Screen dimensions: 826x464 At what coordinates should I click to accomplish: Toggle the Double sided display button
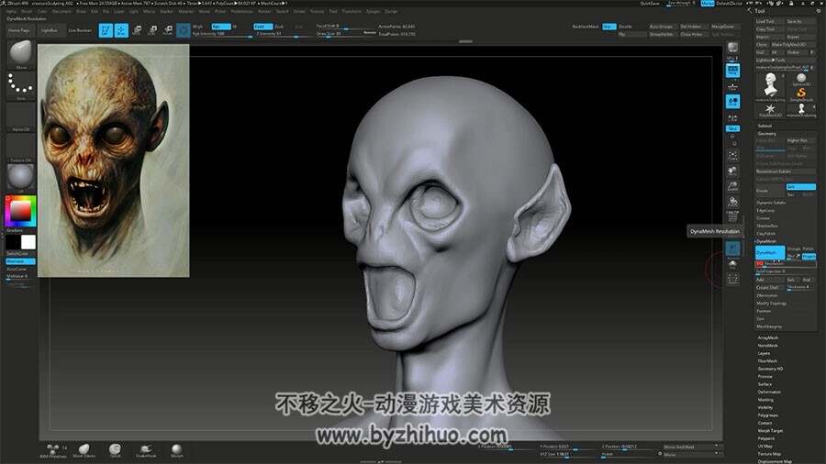click(x=625, y=27)
